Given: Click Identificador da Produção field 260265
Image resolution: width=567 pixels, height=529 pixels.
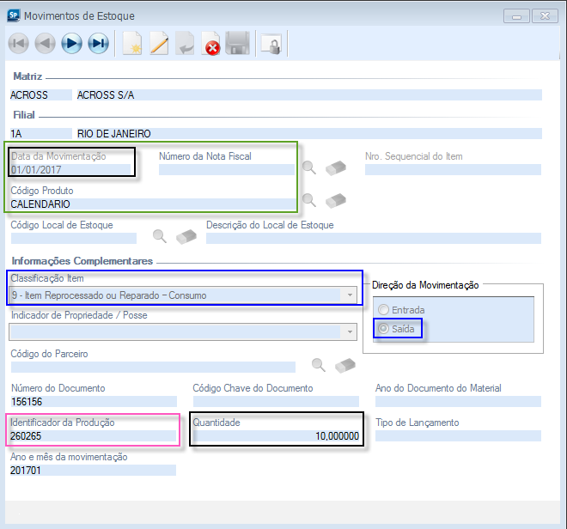Looking at the screenshot, I should 94,435.
